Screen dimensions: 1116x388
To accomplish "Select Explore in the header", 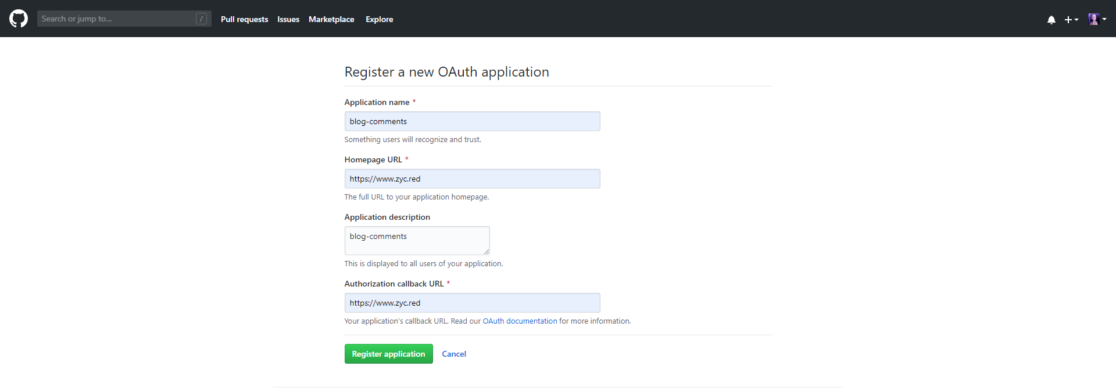I will click(x=379, y=19).
